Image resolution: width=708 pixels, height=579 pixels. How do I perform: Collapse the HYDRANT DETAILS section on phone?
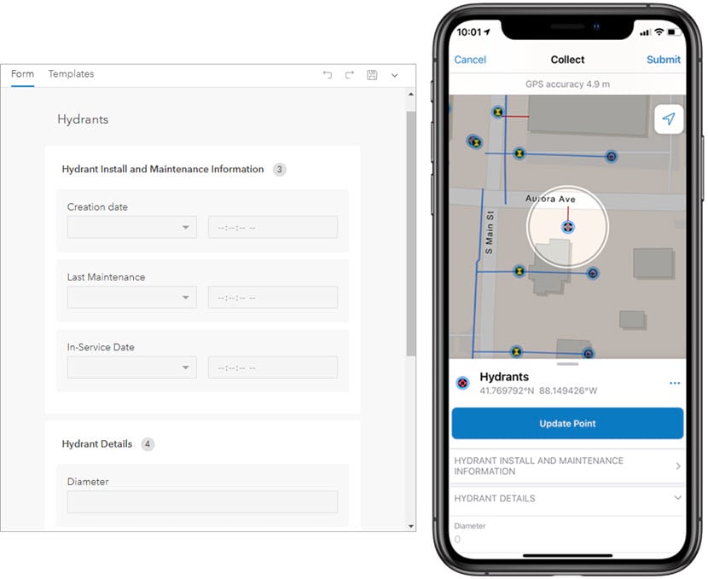click(567, 499)
